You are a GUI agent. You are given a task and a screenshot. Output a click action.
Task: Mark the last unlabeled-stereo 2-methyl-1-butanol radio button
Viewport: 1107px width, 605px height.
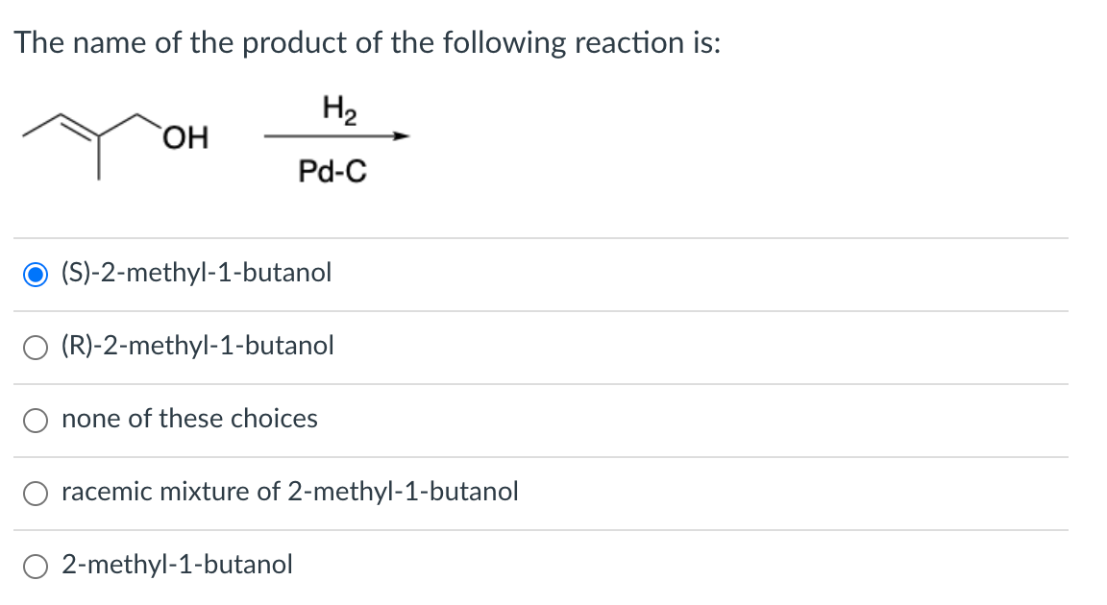click(36, 567)
